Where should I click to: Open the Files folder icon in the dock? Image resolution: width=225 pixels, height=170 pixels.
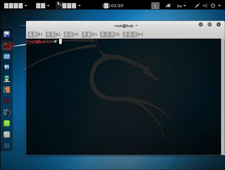point(7,56)
